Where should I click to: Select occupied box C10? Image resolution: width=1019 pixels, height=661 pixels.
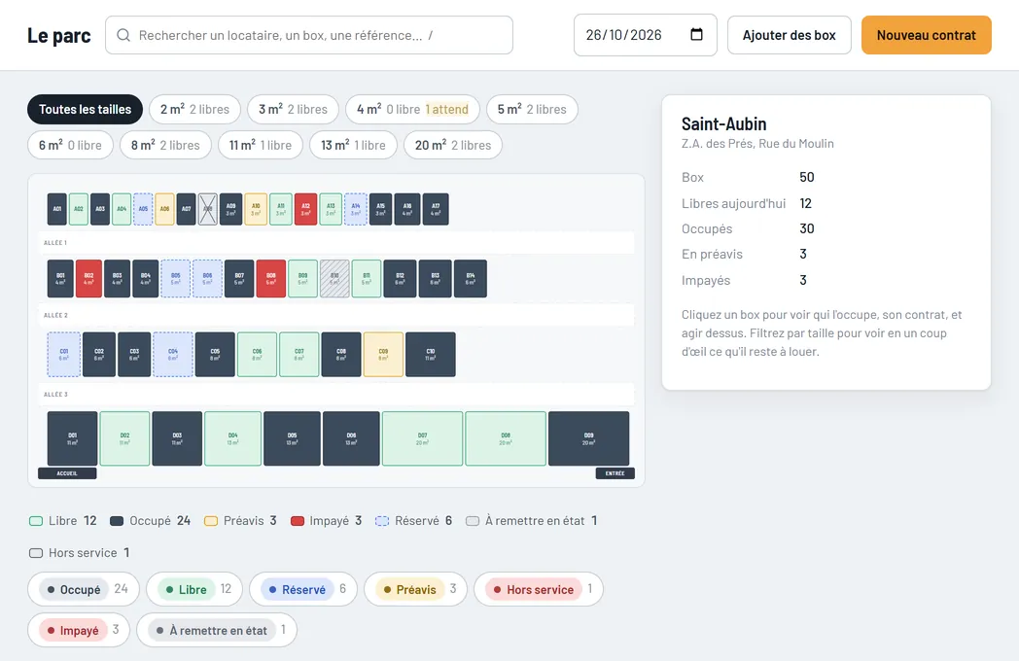point(431,354)
